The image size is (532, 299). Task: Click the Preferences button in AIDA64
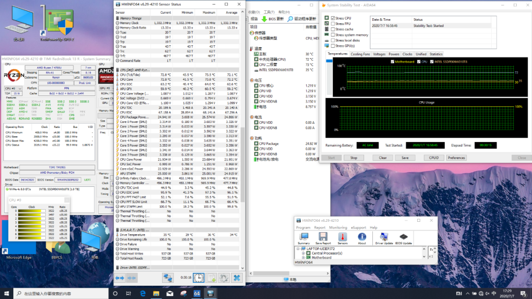tap(456, 158)
